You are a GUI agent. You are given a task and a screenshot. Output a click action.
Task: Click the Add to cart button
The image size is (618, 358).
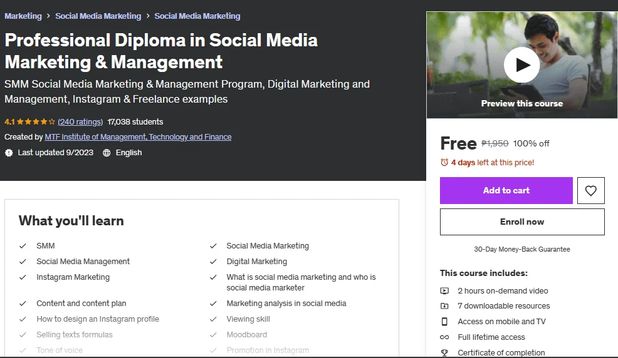tap(506, 190)
